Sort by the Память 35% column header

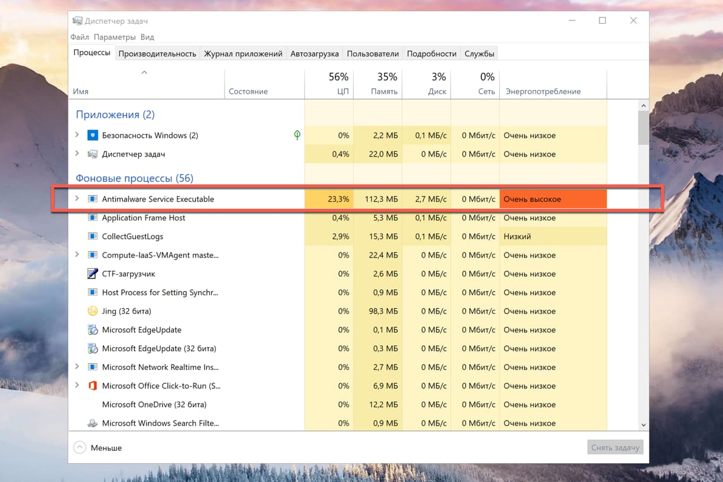pyautogui.click(x=378, y=85)
